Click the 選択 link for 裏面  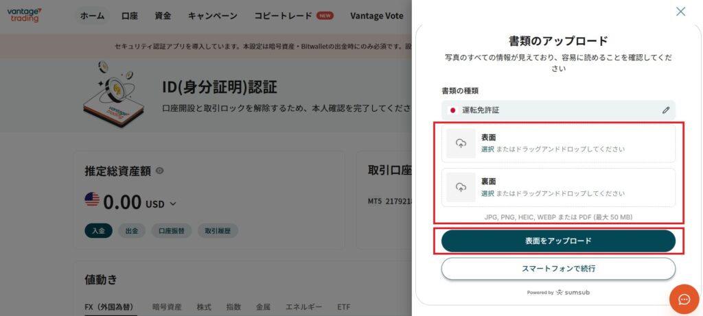click(x=487, y=193)
